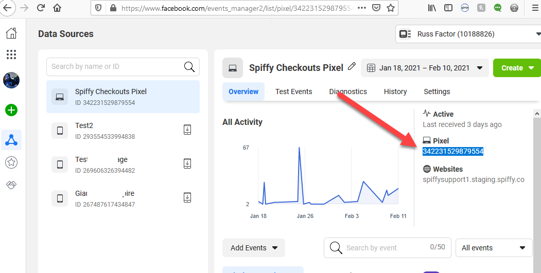
Task: Click the download icon for ID 269606326394482
Action: click(187, 163)
